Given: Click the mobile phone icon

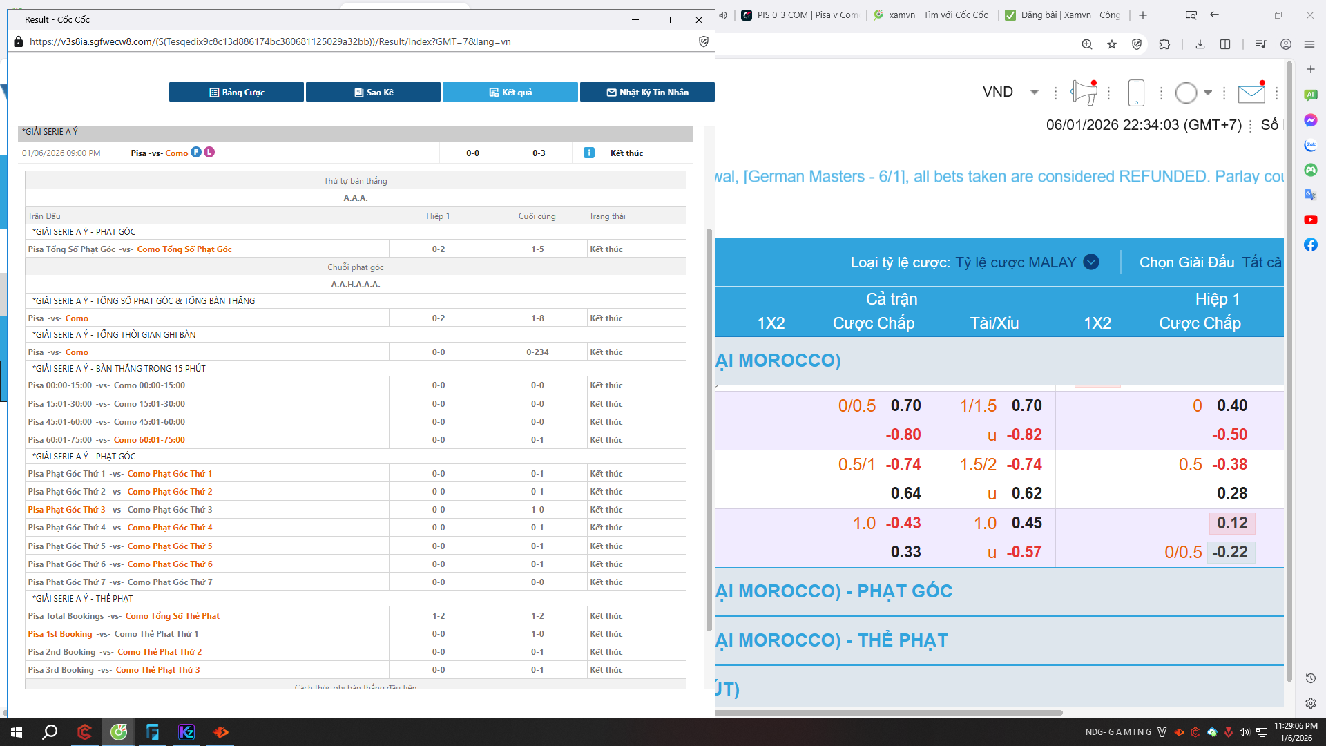Looking at the screenshot, I should point(1136,93).
